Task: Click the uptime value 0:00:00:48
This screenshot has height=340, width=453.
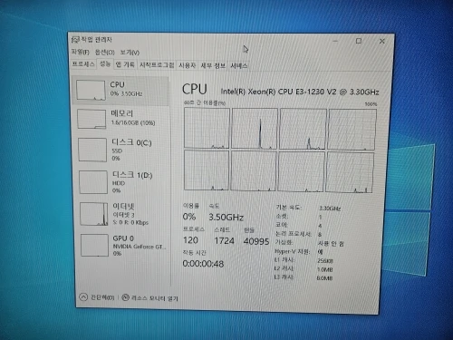Action: click(x=203, y=264)
